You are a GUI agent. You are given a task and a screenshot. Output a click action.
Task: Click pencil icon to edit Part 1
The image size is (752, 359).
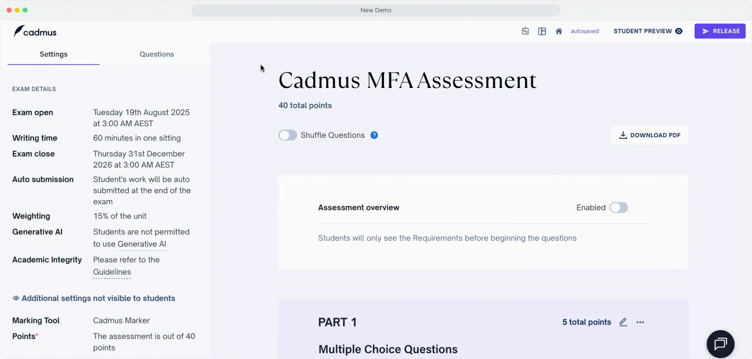coord(623,322)
